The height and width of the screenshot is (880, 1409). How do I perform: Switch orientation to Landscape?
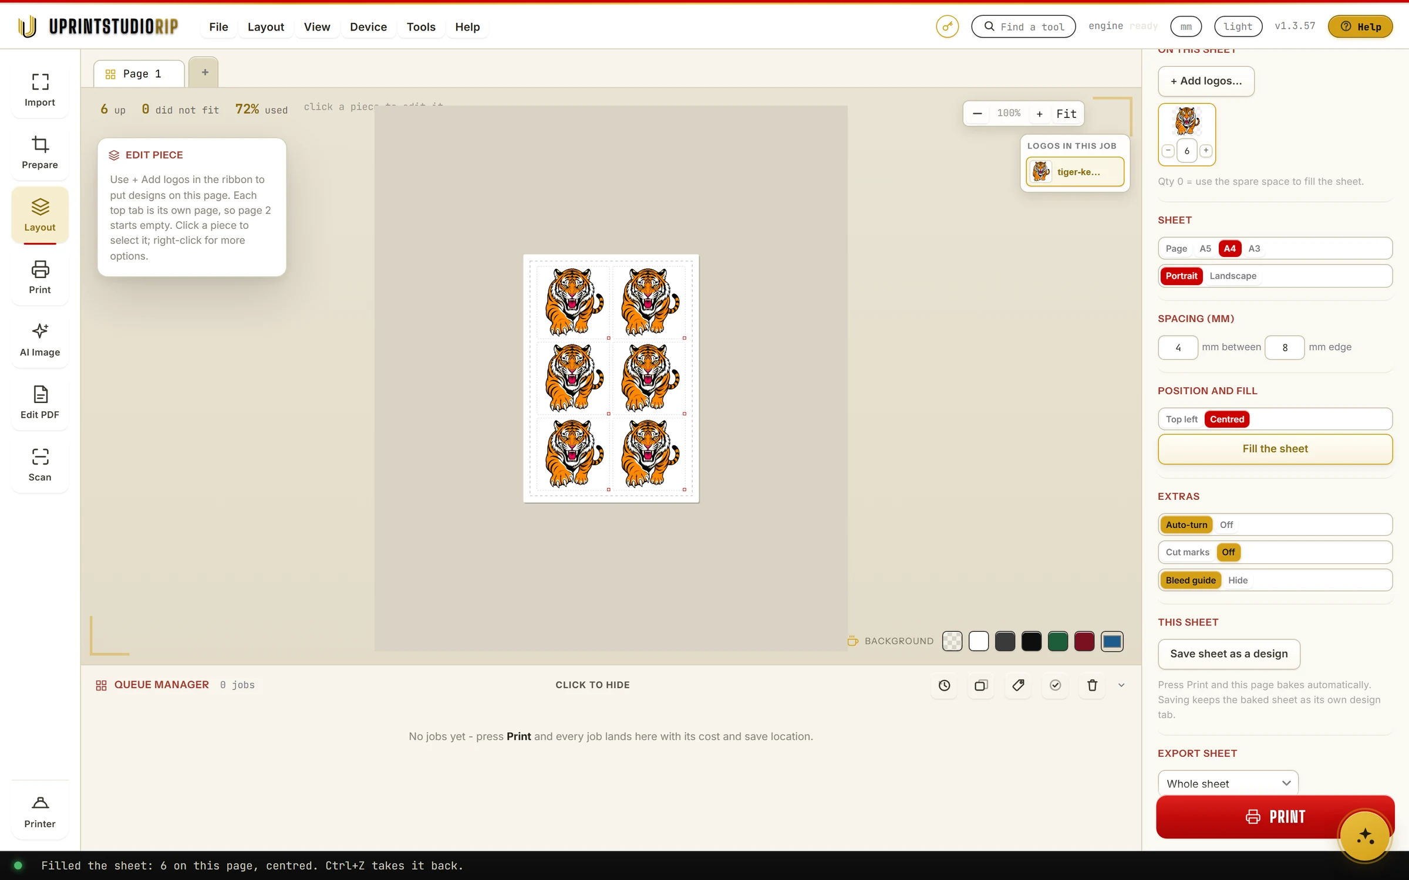coord(1233,276)
